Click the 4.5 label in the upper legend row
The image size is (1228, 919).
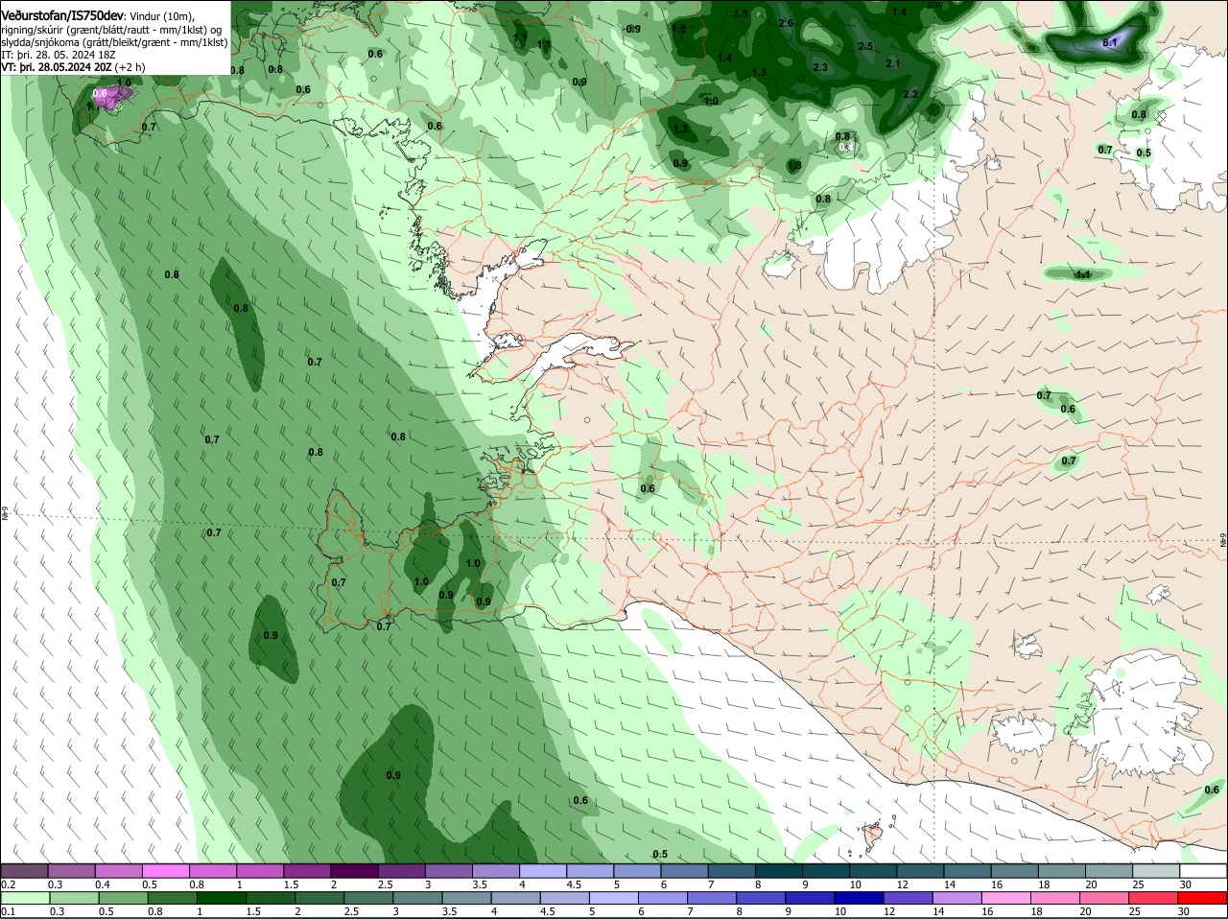[x=575, y=884]
